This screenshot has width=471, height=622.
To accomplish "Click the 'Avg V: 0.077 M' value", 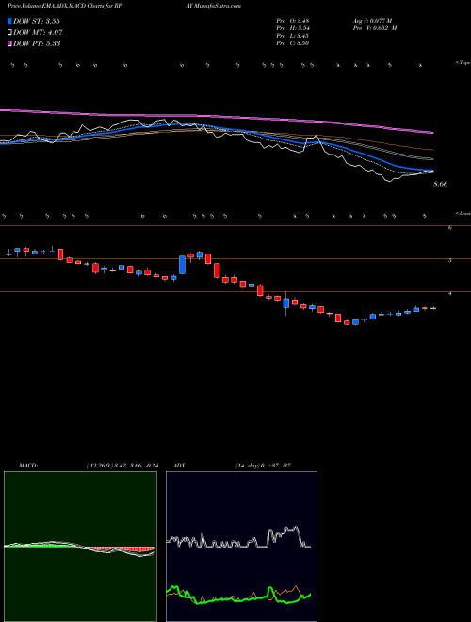I will [374, 21].
